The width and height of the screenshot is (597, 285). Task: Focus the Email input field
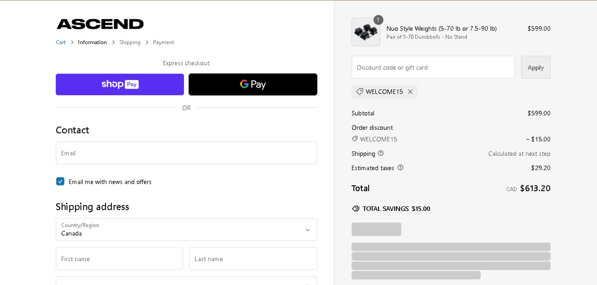click(x=186, y=153)
